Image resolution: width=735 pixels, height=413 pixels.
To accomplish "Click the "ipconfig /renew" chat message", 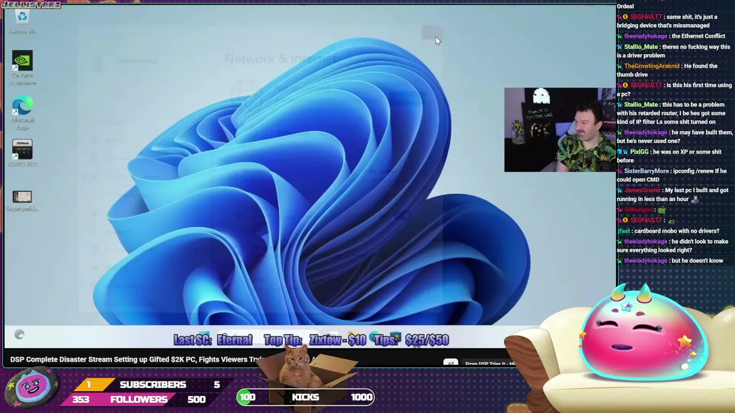I will coord(672,176).
